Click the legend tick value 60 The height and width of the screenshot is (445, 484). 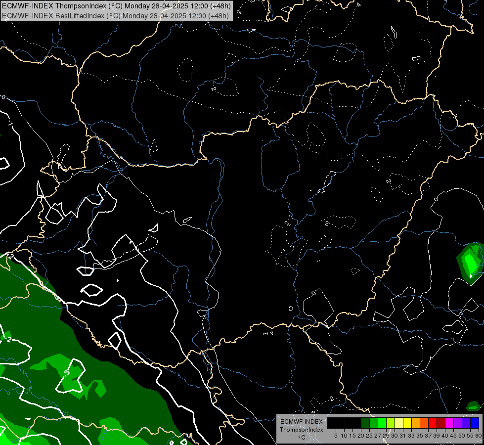[x=479, y=436]
